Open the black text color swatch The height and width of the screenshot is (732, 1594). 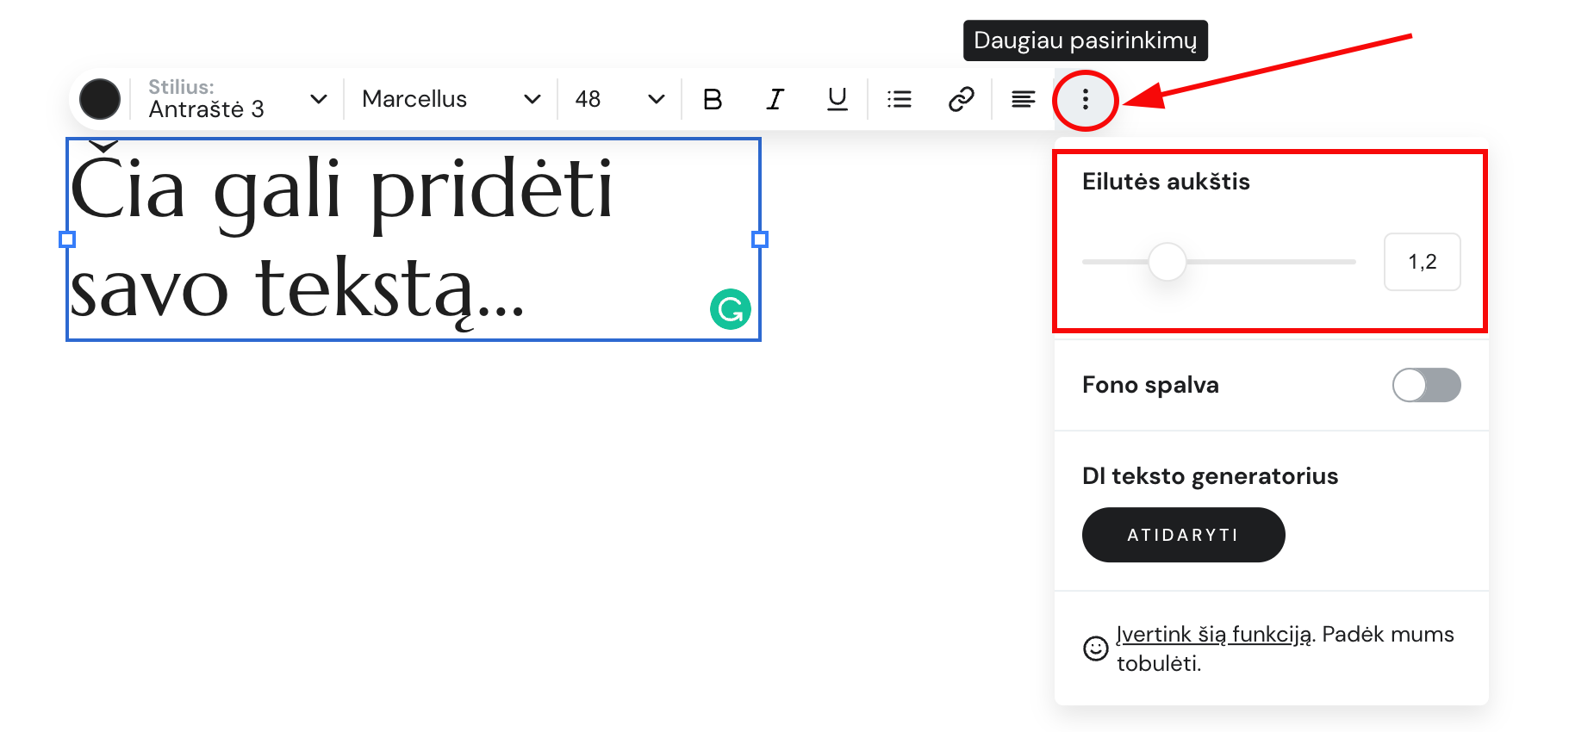click(x=100, y=99)
